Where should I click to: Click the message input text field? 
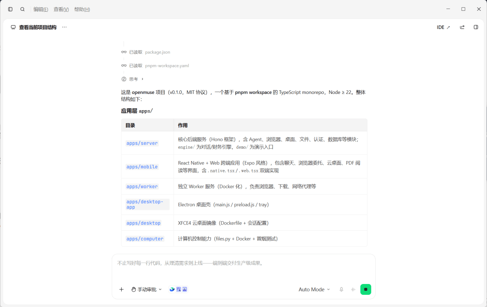pos(243,268)
